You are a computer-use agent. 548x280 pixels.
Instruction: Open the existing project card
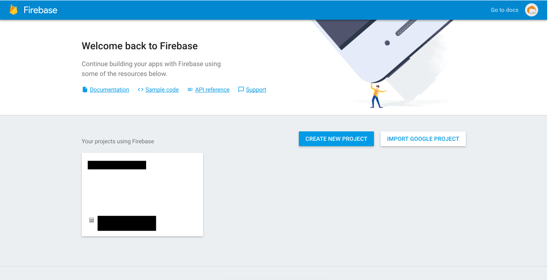tap(142, 195)
